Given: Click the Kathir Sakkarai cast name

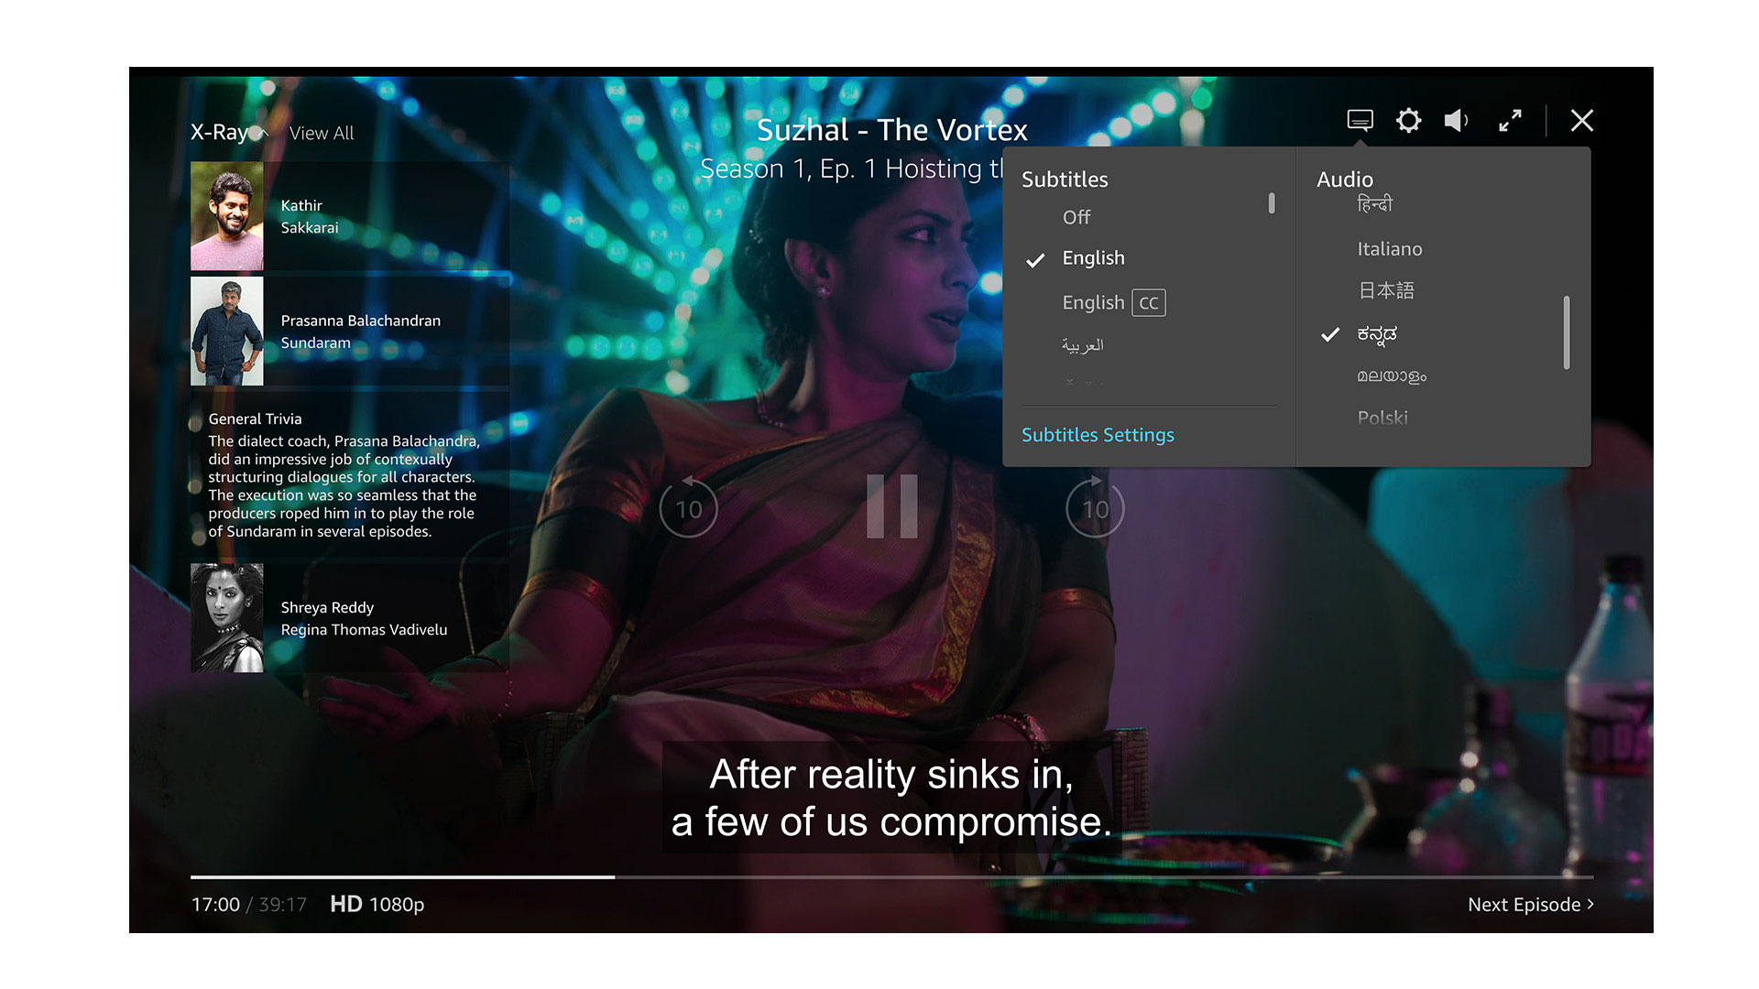Looking at the screenshot, I should (x=310, y=216).
